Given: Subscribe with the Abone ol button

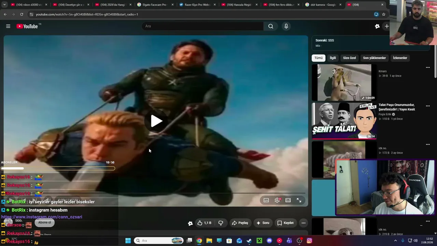Looking at the screenshot, I should [x=44, y=222].
